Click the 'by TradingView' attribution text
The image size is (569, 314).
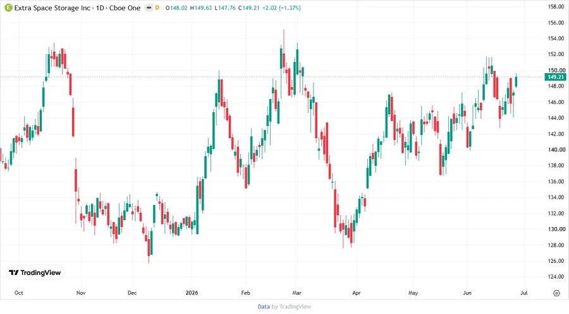click(x=291, y=306)
